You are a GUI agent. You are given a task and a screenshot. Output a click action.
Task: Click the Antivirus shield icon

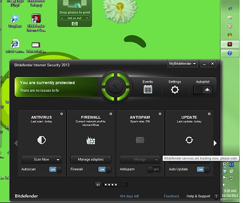pos(42,140)
